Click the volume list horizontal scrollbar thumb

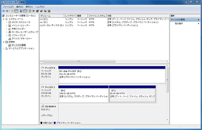79,61
